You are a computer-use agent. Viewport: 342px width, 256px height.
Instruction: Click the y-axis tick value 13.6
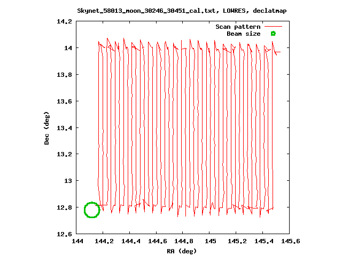coord(64,101)
